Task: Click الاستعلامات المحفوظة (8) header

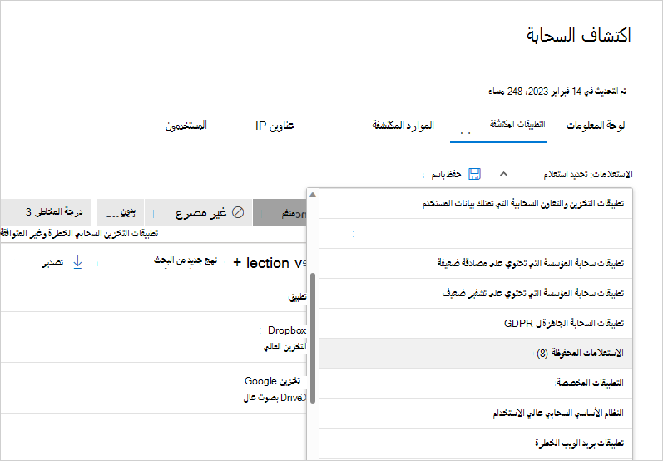Action: pyautogui.click(x=475, y=353)
